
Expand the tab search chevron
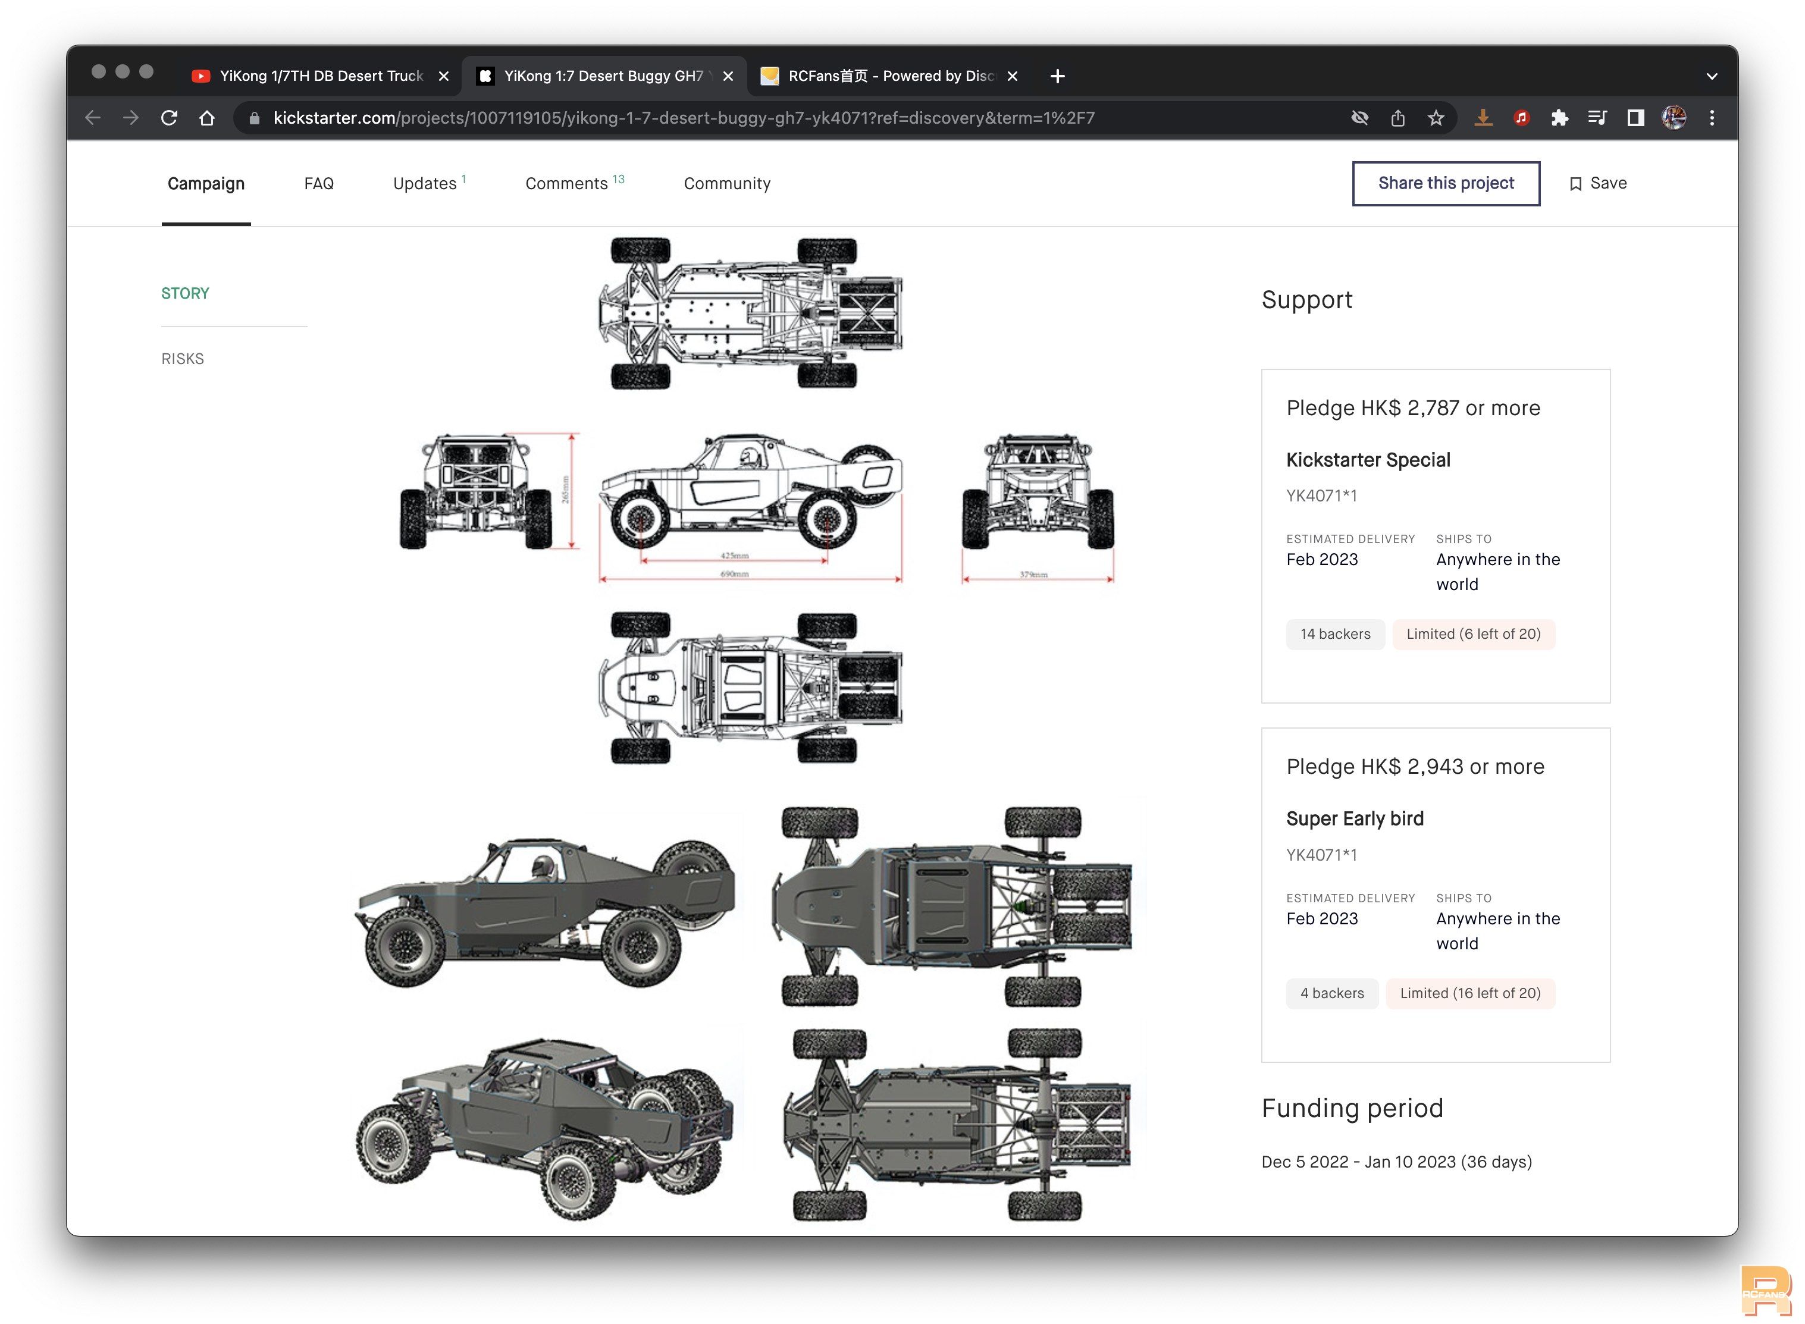pyautogui.click(x=1712, y=76)
